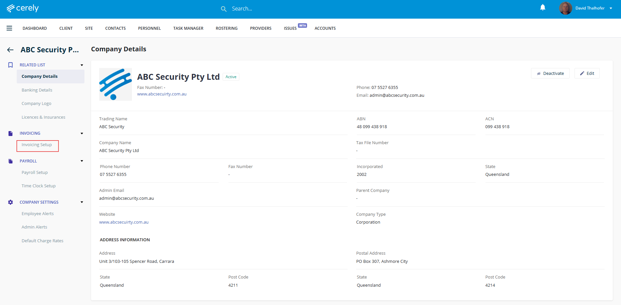This screenshot has height=305, width=621.
Task: Click the Related List bookmark icon
Action: pyautogui.click(x=10, y=65)
